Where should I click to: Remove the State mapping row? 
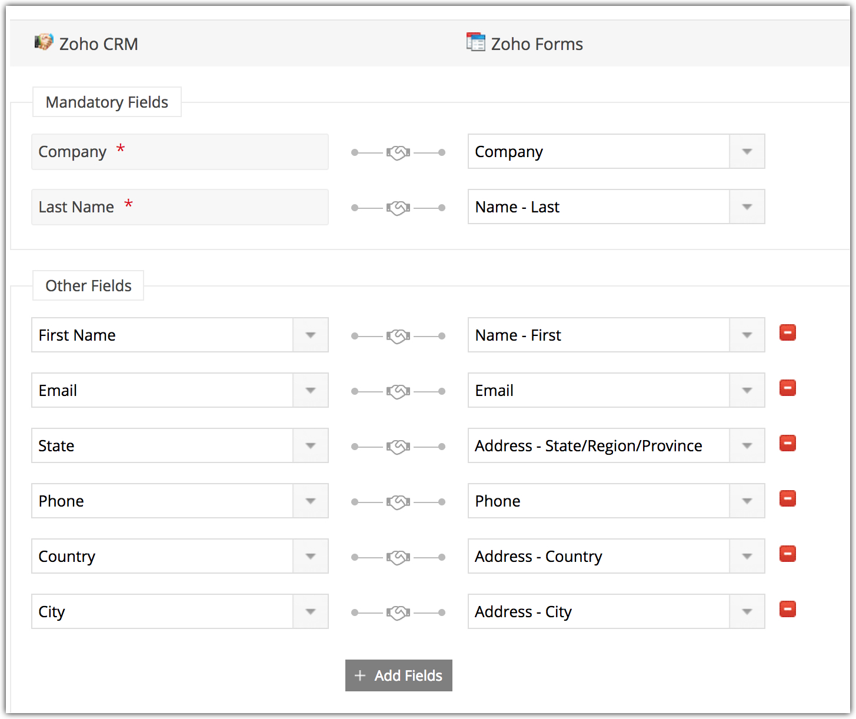coord(787,444)
